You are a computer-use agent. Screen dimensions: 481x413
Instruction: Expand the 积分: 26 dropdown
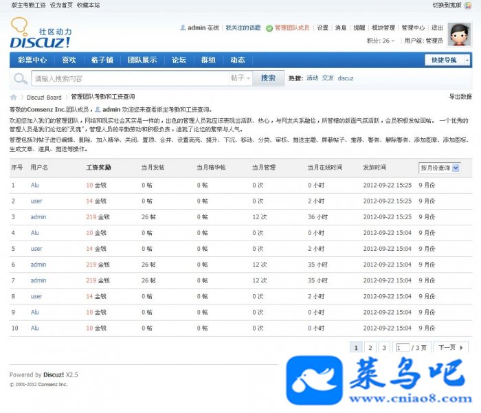[x=381, y=41]
